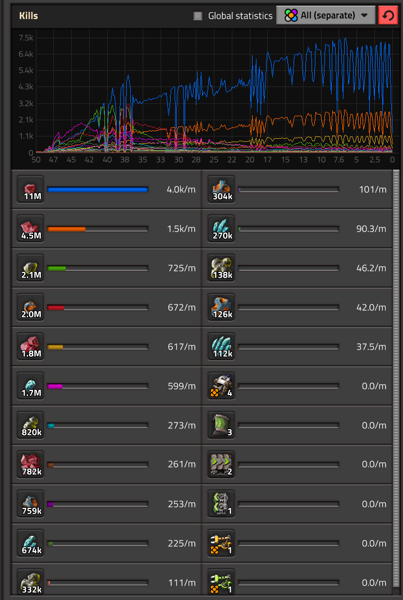Click the kills graph plot area
Viewport: 403px width, 600px height.
[213, 90]
